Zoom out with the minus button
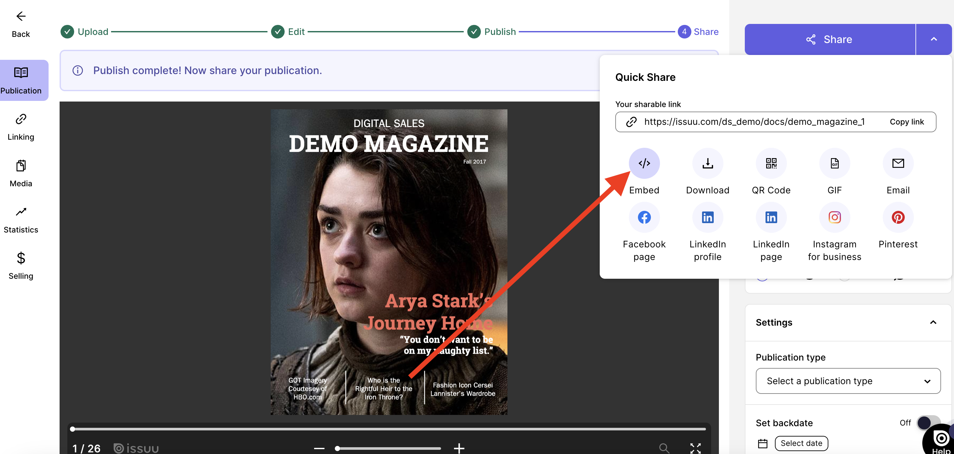The height and width of the screenshot is (454, 954). [319, 448]
